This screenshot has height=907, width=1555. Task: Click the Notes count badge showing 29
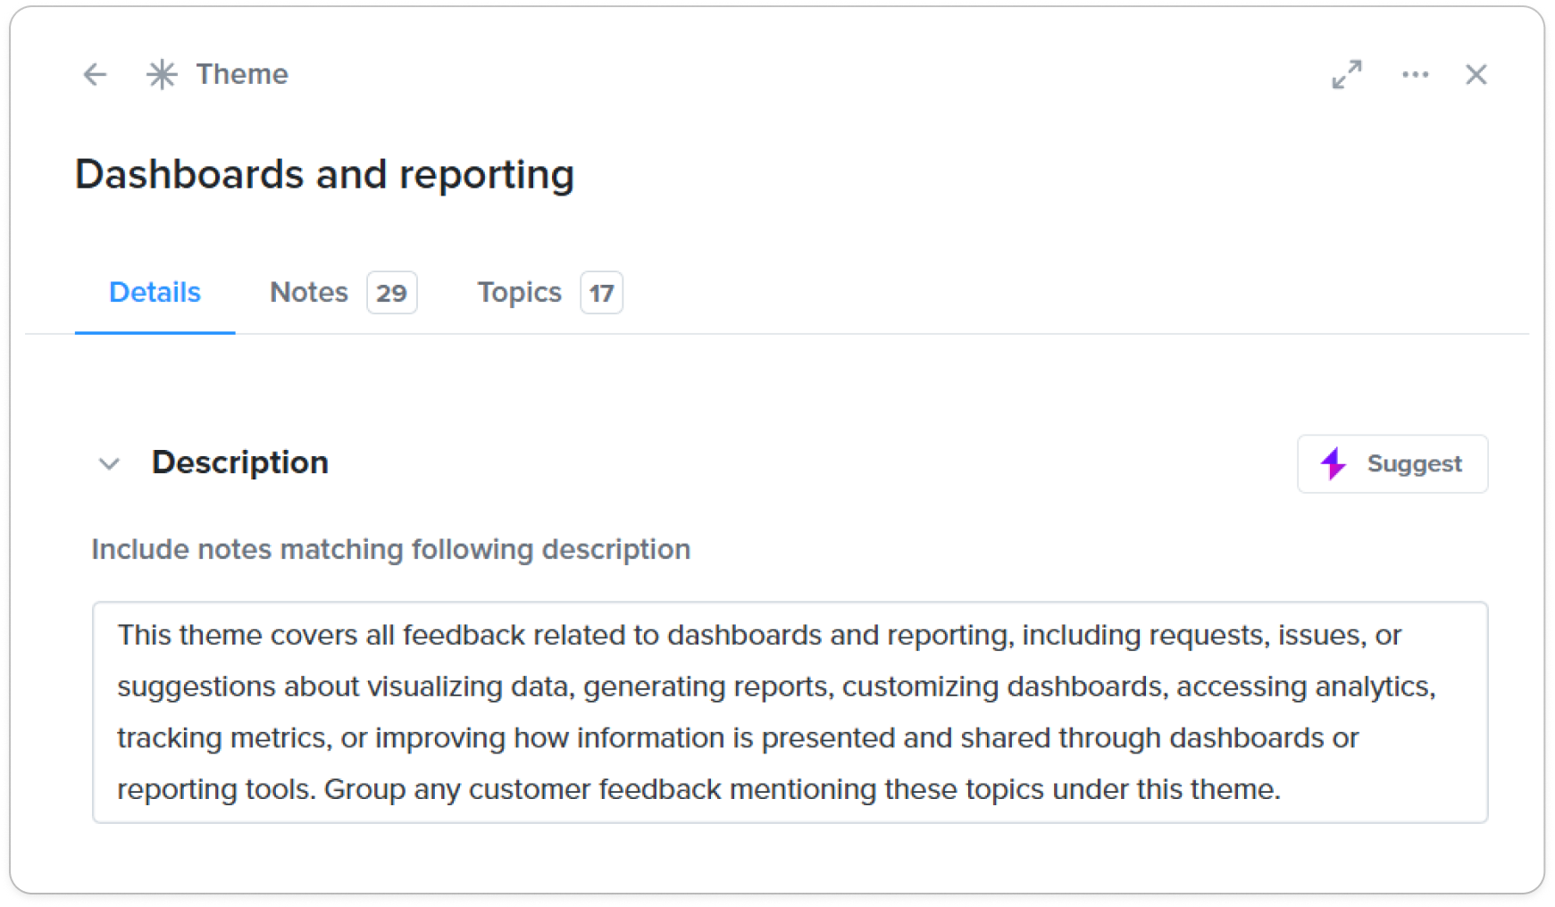point(391,293)
